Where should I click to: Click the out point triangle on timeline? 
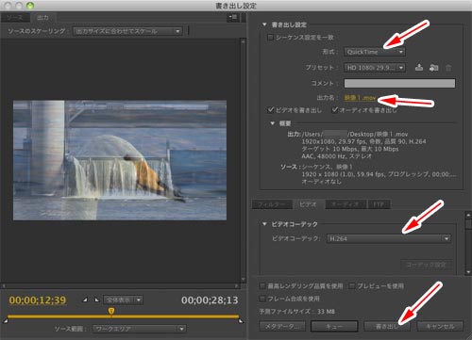point(241,321)
